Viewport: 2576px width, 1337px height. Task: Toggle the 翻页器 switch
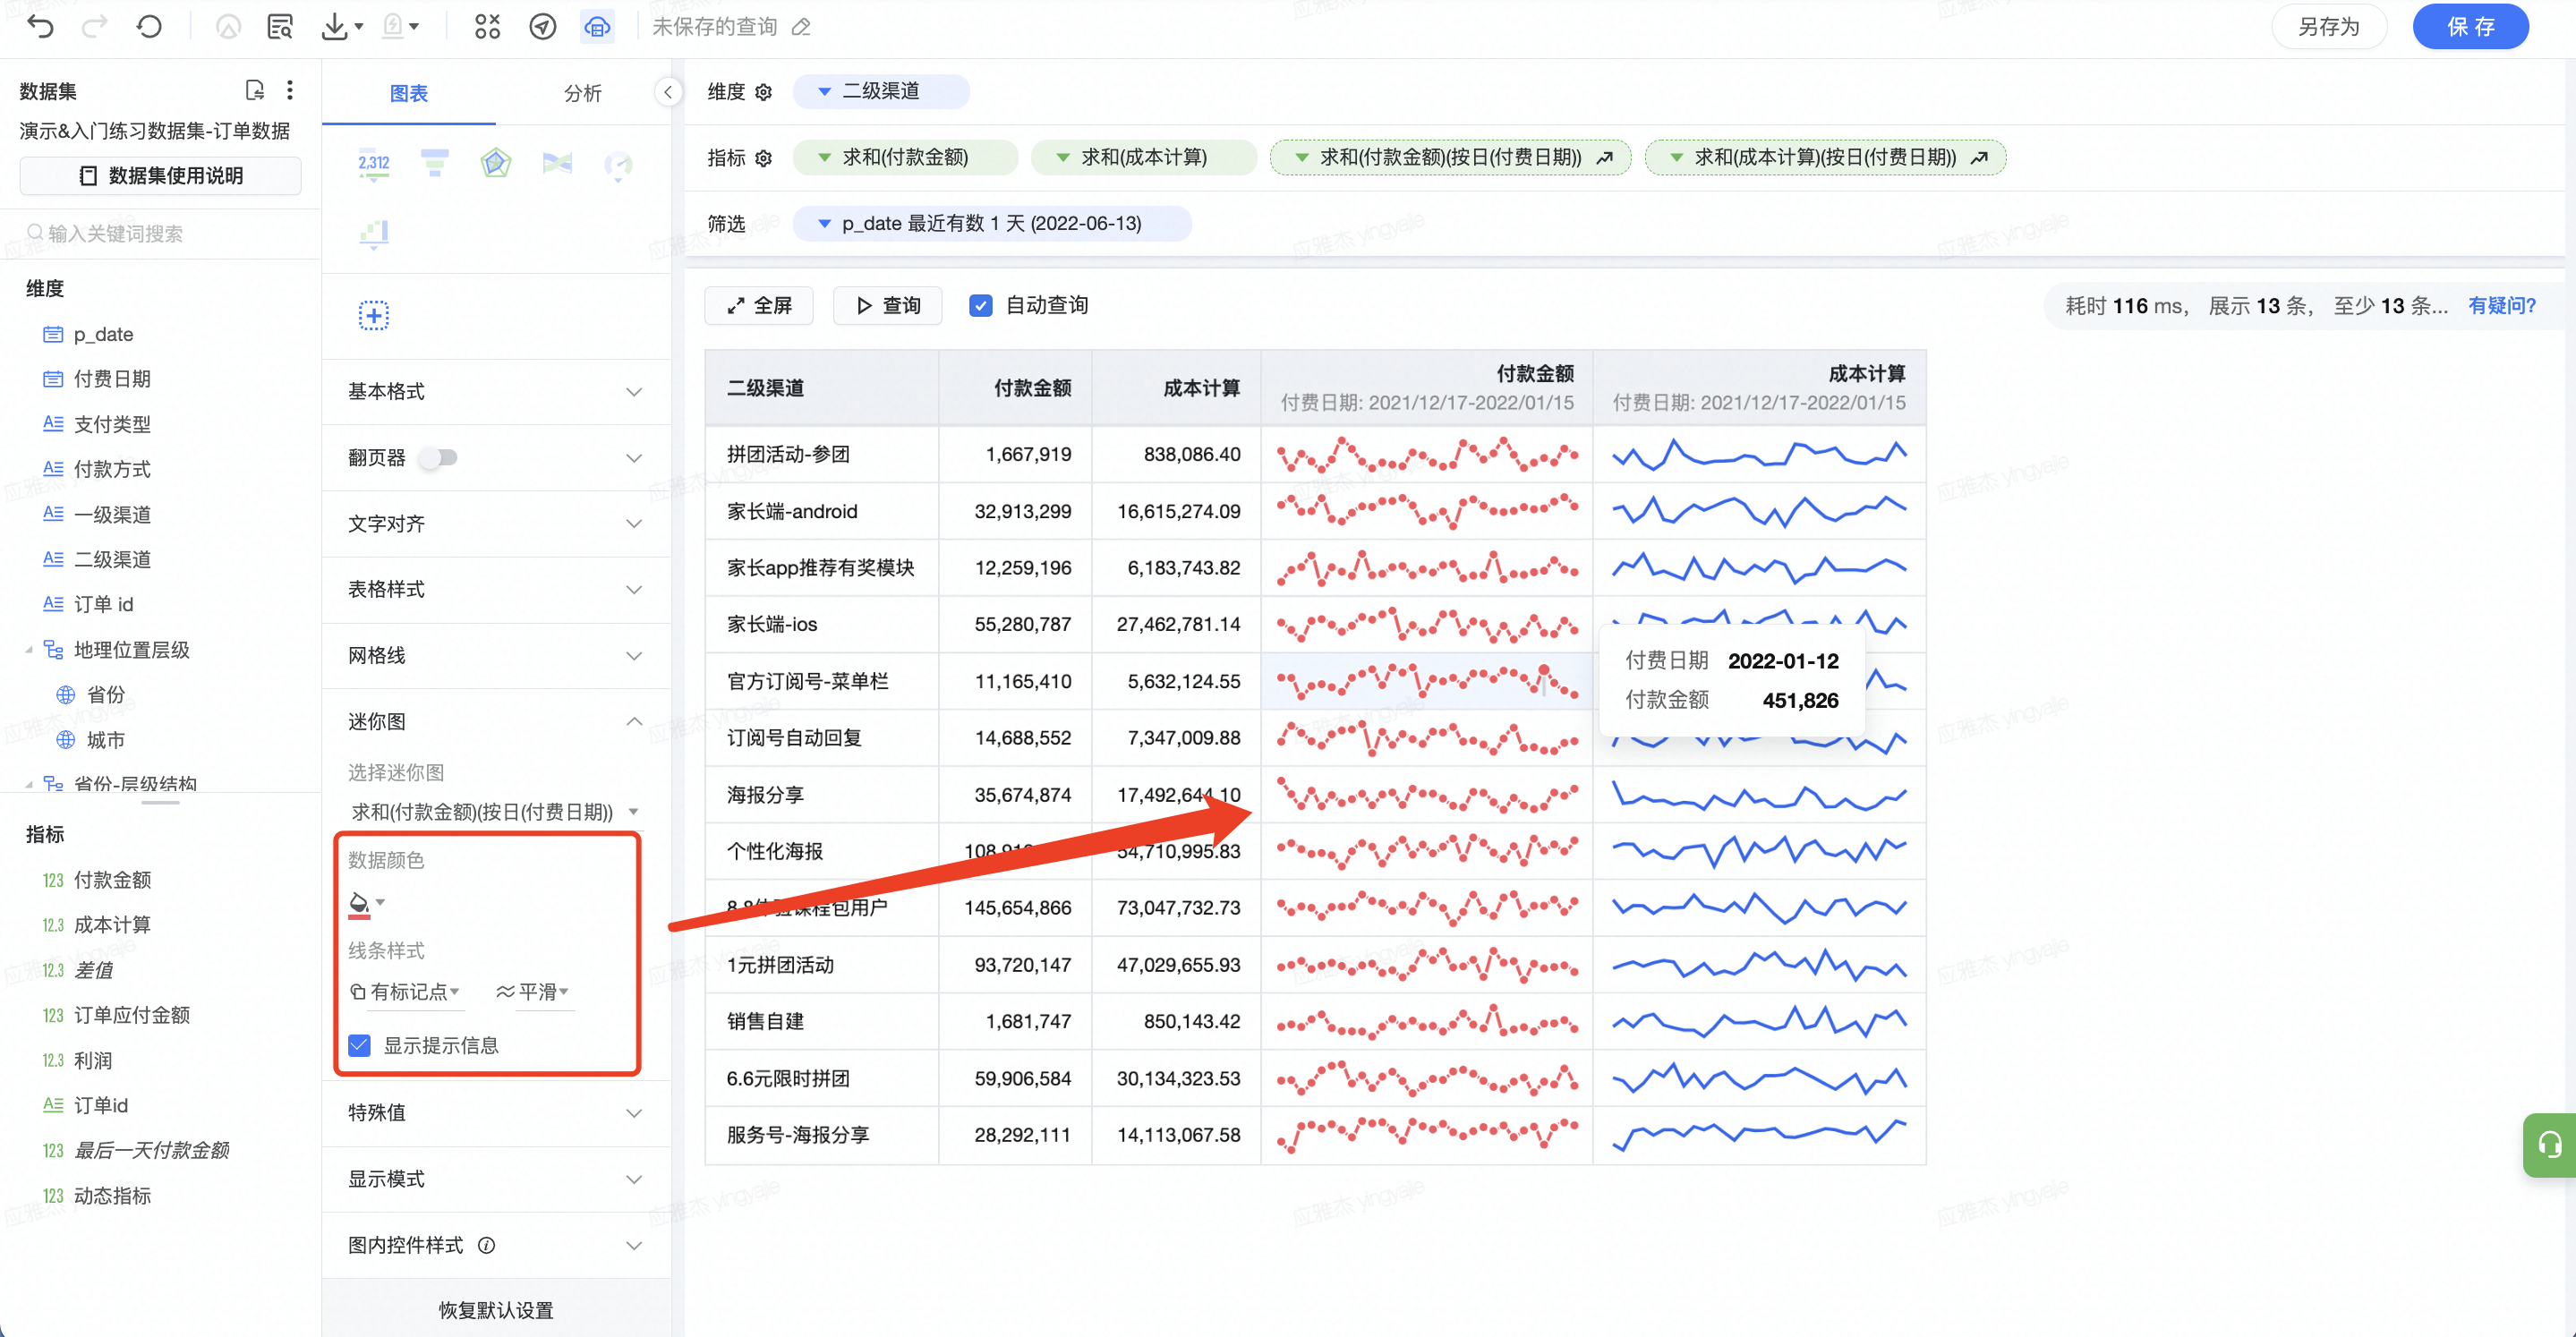(x=439, y=457)
